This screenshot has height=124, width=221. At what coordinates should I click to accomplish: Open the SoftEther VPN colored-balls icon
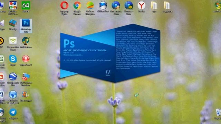coord(13,6)
